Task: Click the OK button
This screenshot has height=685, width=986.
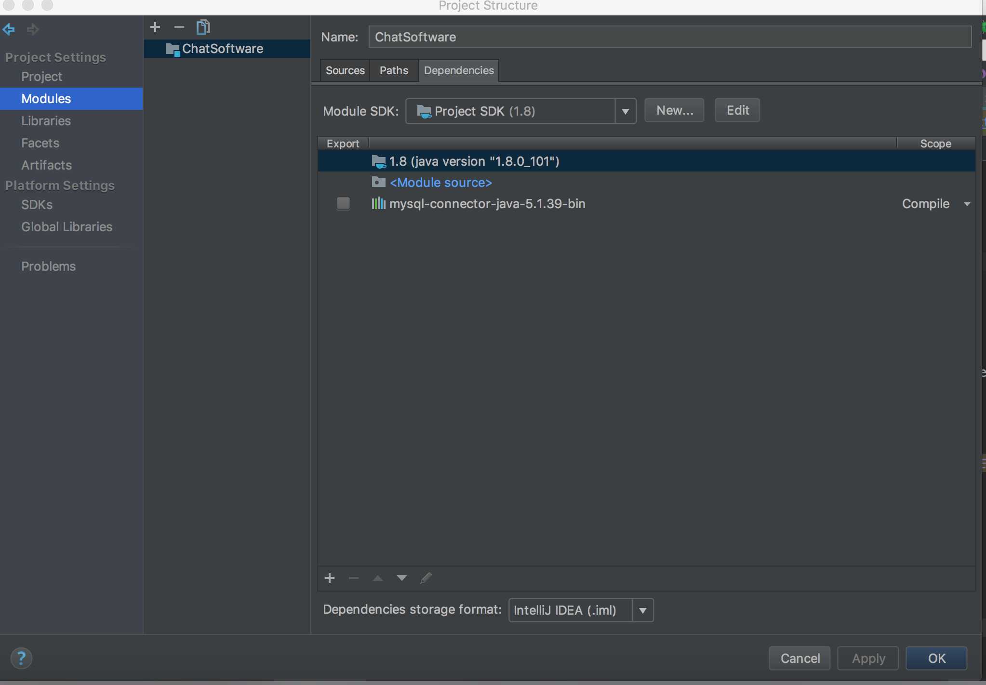Action: click(936, 658)
